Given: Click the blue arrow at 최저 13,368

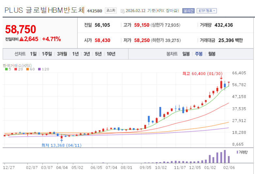Looking at the screenshot, I should (x=62, y=141).
